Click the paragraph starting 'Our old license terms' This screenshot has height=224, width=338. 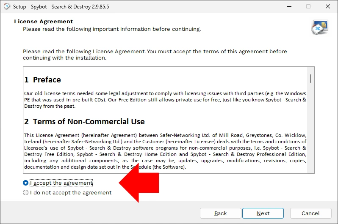[165, 100]
